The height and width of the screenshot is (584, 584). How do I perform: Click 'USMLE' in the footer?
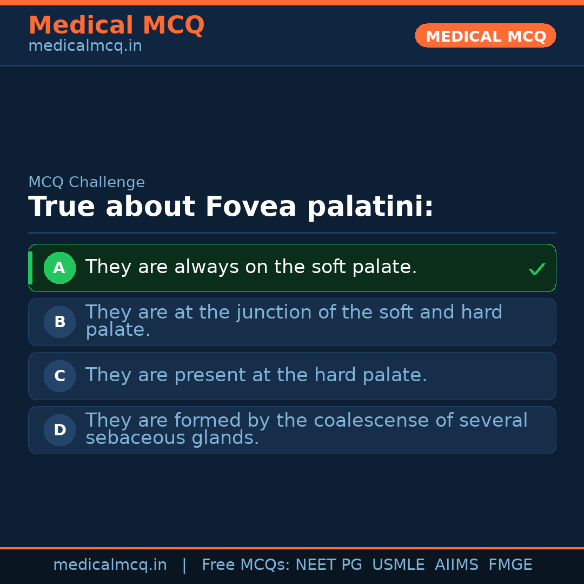coord(398,565)
